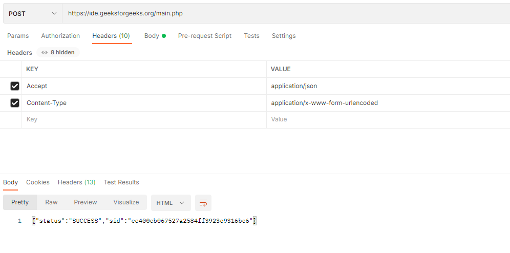Open the Test Results tab
Screen dimensions: 510x253
[121, 182]
